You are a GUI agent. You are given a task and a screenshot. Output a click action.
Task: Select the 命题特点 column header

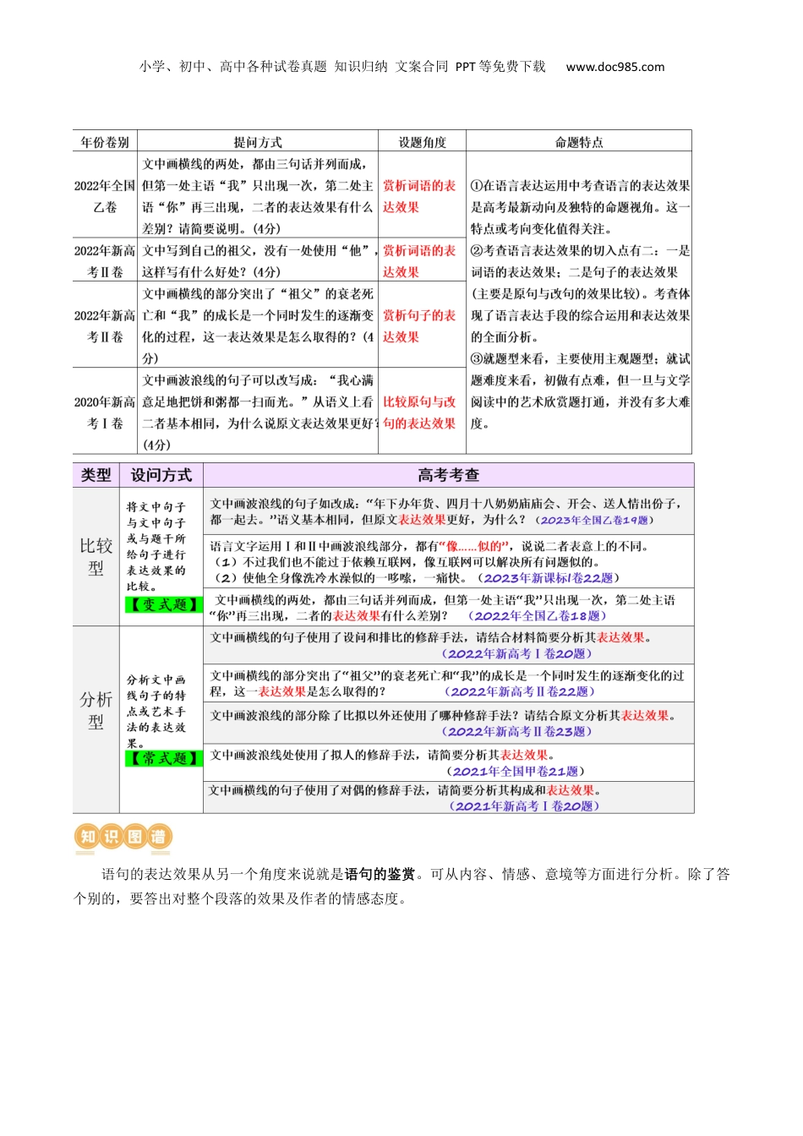click(579, 142)
